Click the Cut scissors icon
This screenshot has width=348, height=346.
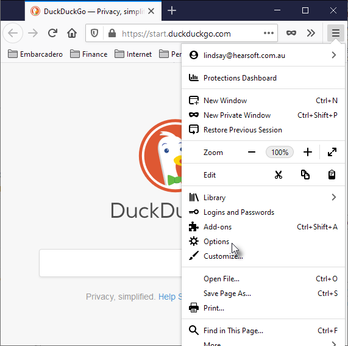click(x=279, y=175)
